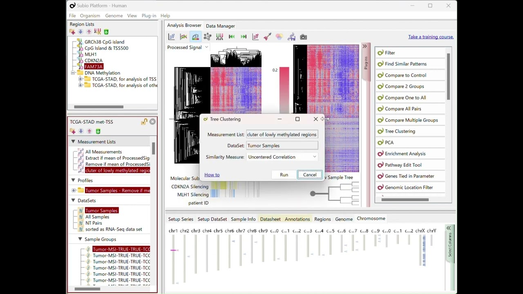Toggle the lock icon on TCGA-STAD met-TSS
Screen dimensions: 523x294
144,122
